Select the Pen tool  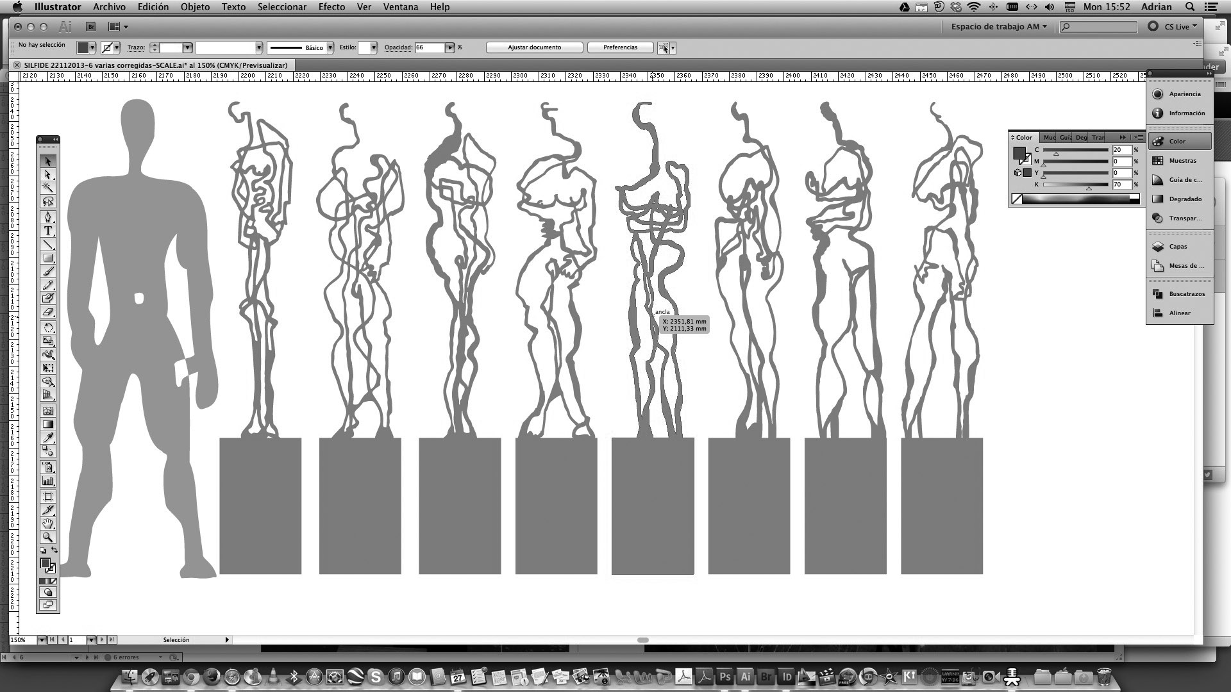[x=48, y=217]
